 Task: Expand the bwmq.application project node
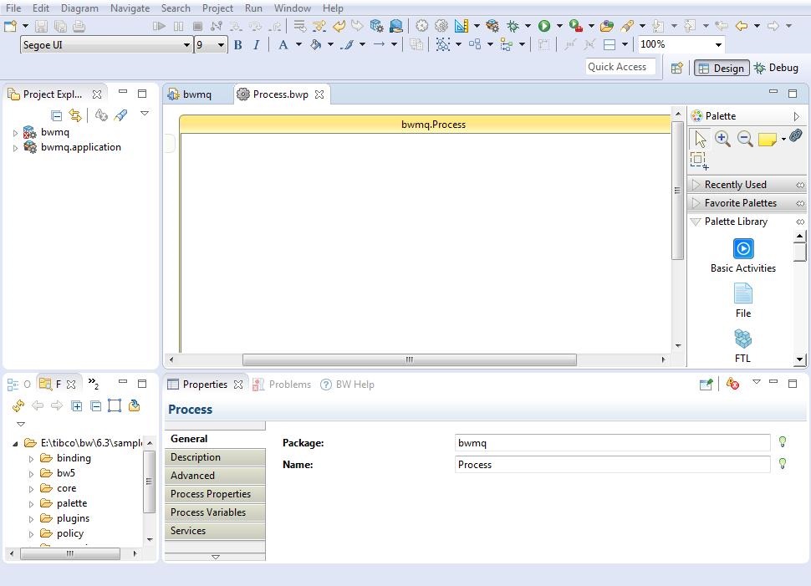click(x=15, y=148)
